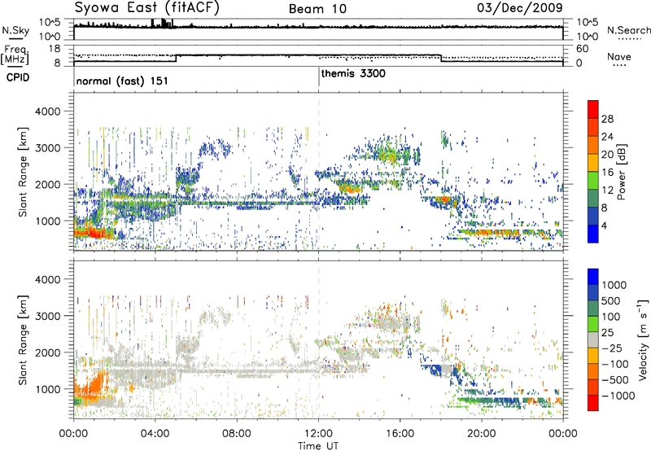This screenshot has width=651, height=451.
Task: Click the '28' tick on the power scale
Action: [x=607, y=119]
